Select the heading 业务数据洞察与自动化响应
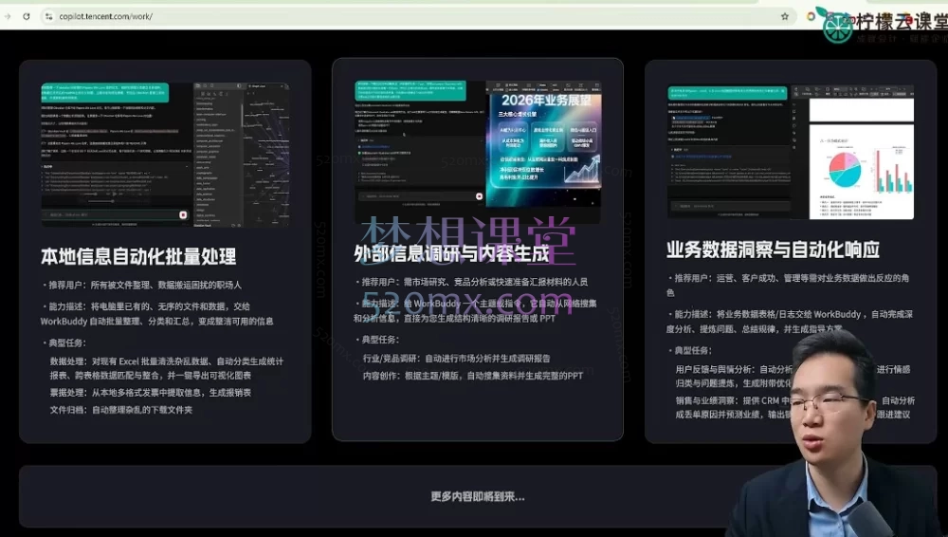948x537 pixels. tap(773, 250)
